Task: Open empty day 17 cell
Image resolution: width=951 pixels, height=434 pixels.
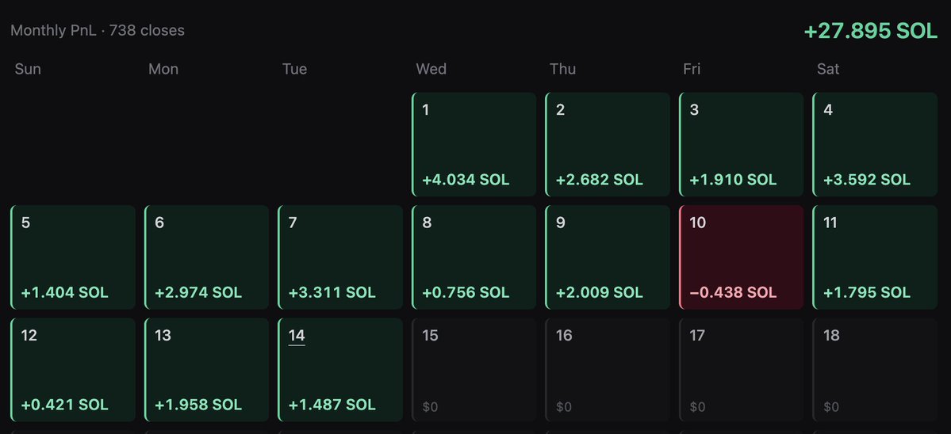Action: [741, 370]
